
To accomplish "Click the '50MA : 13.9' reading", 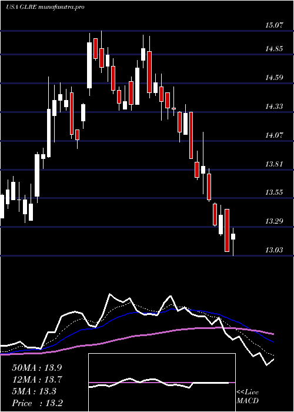I will [x=37, y=368].
